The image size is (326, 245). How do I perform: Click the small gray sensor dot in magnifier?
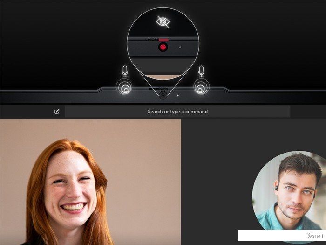click(180, 47)
